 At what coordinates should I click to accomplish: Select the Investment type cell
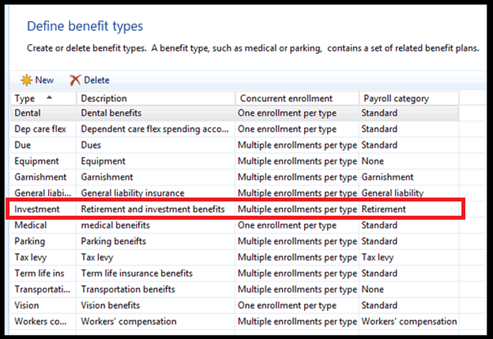click(43, 209)
